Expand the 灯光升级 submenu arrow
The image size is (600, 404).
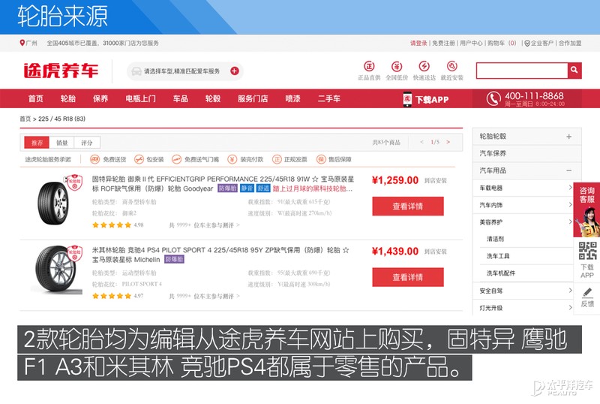[570, 307]
